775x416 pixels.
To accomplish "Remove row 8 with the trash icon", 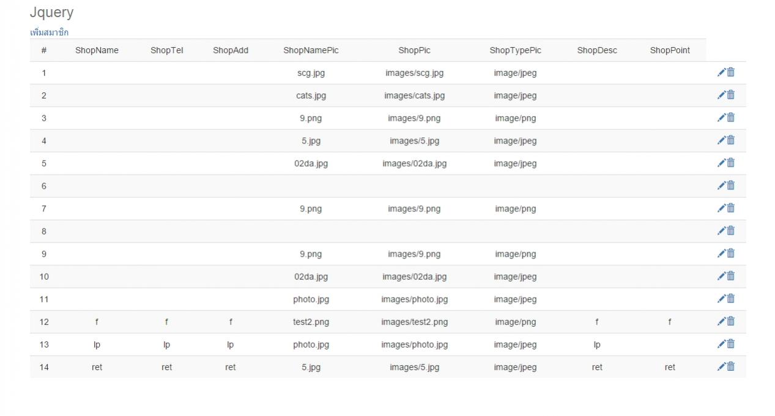I will click(731, 231).
